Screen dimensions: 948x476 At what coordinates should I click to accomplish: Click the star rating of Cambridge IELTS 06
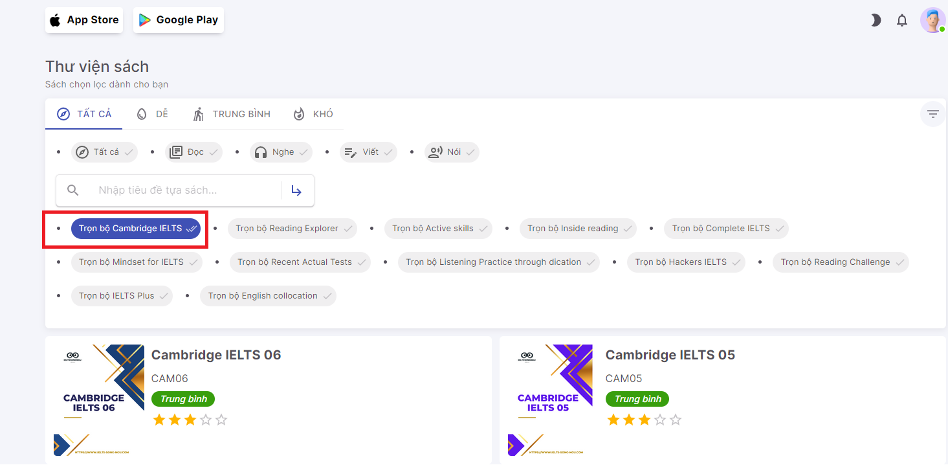[x=190, y=420]
